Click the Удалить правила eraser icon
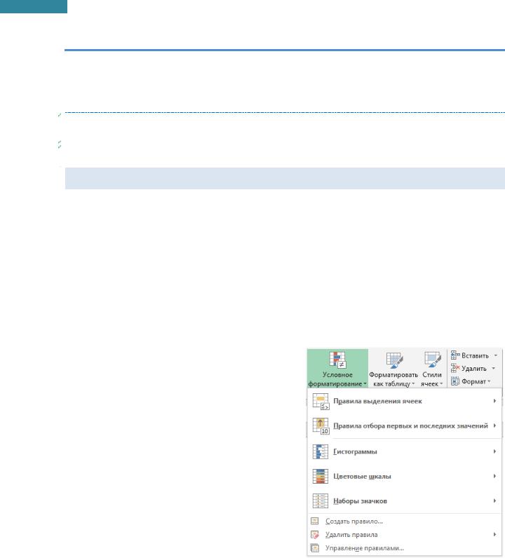 315,535
